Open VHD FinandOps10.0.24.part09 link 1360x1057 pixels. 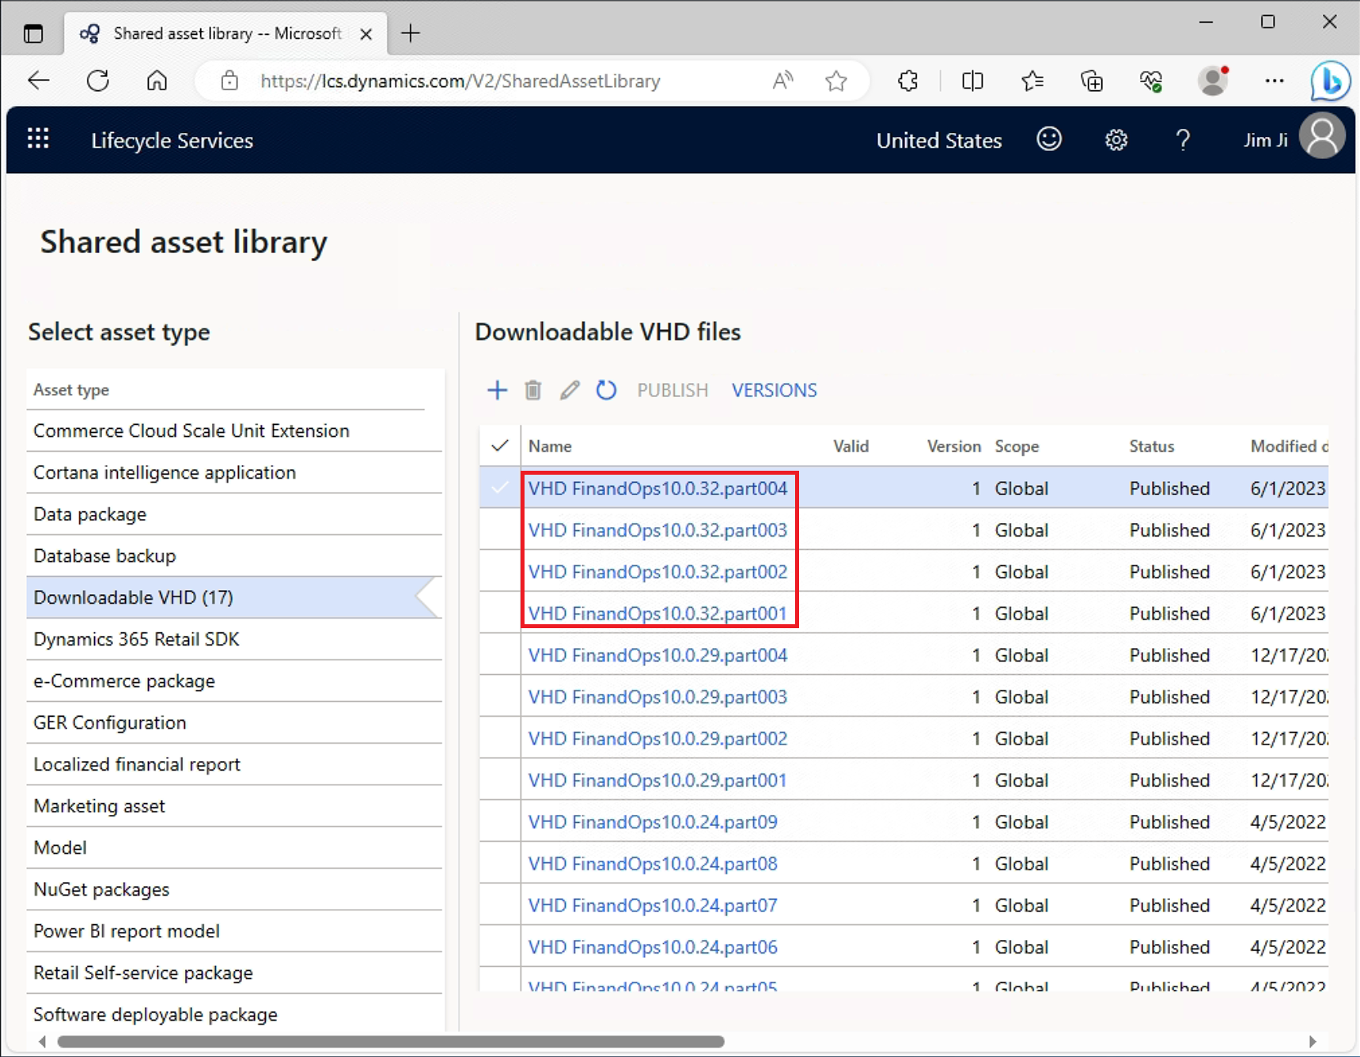(653, 822)
